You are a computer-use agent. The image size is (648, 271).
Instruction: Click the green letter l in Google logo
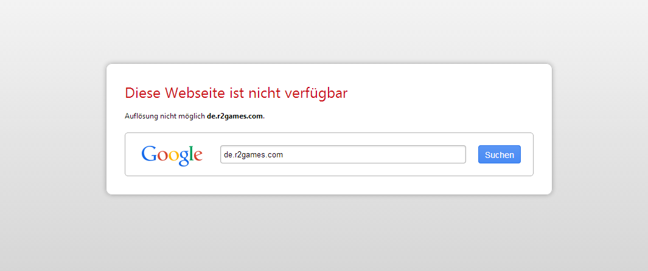(191, 154)
